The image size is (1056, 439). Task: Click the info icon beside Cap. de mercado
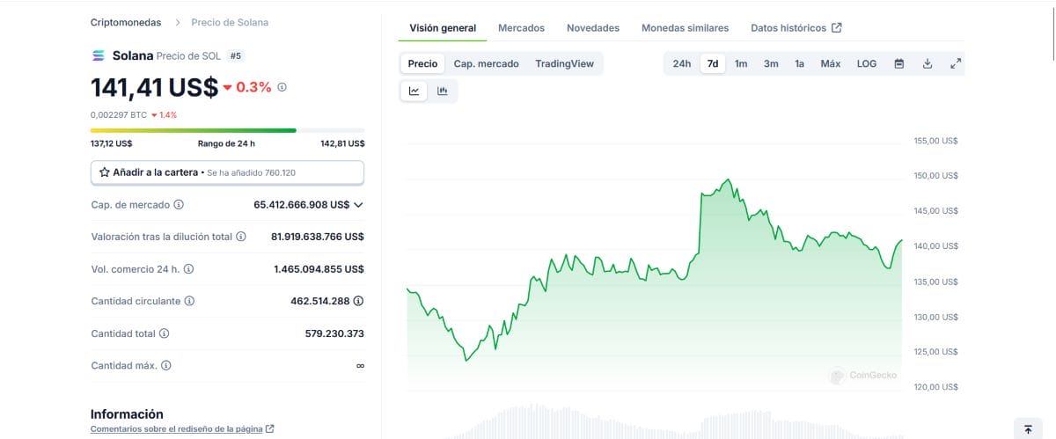pyautogui.click(x=179, y=204)
